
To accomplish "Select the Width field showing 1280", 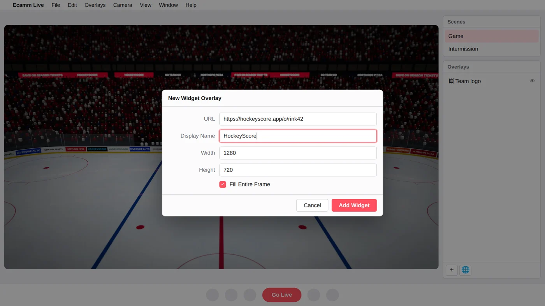I will click(x=298, y=153).
